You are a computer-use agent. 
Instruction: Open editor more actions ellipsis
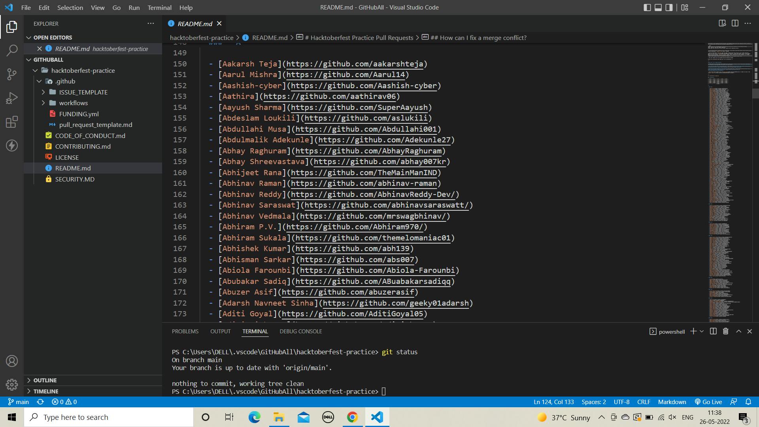pyautogui.click(x=748, y=24)
